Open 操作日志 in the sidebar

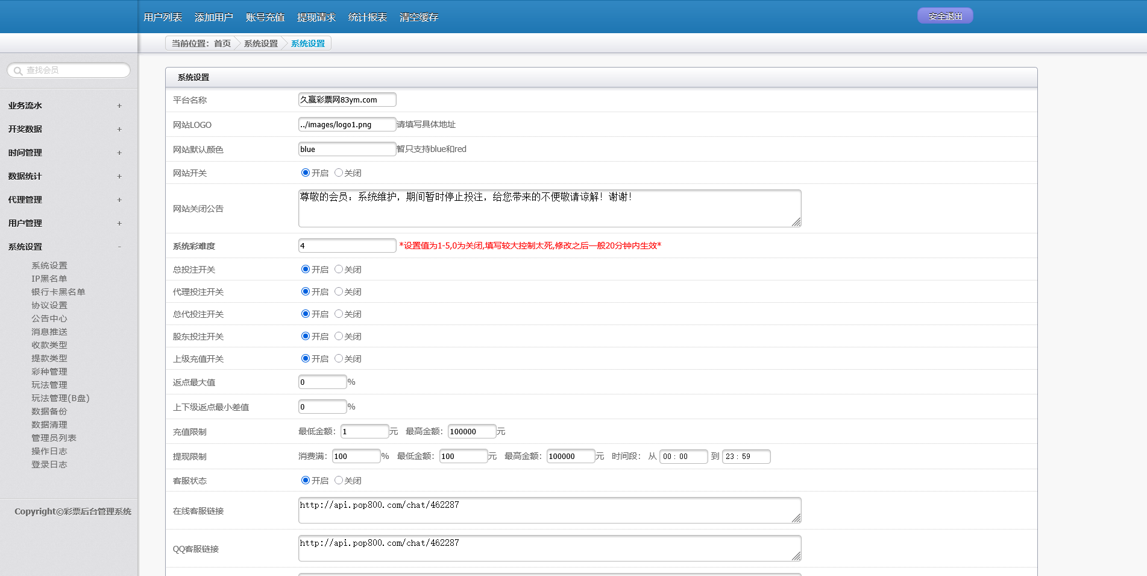point(49,451)
